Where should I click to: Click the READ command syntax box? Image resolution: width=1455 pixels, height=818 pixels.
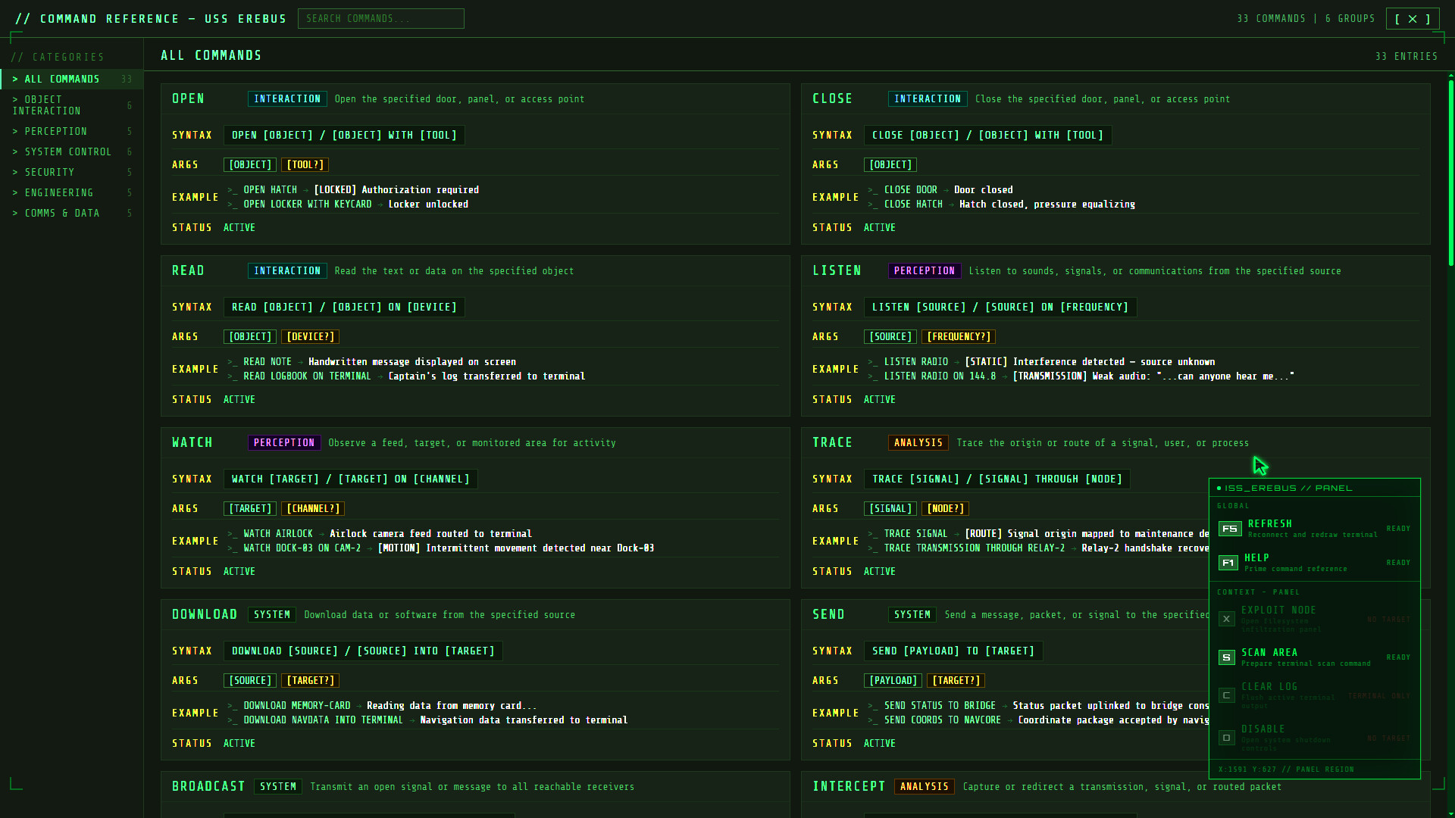pyautogui.click(x=344, y=308)
